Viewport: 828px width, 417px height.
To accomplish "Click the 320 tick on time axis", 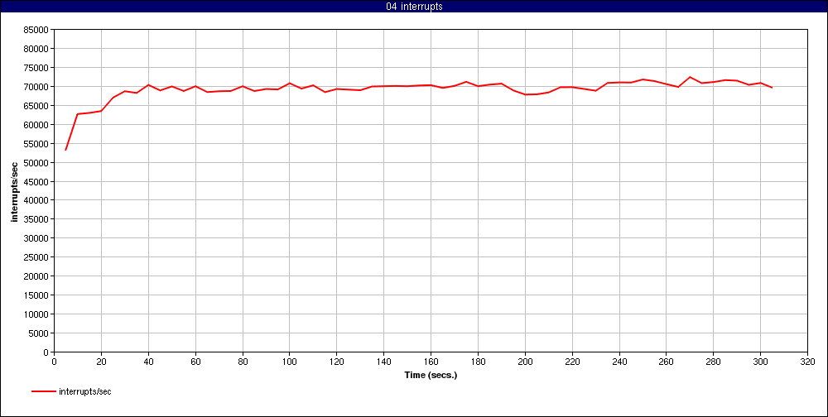I will point(807,362).
